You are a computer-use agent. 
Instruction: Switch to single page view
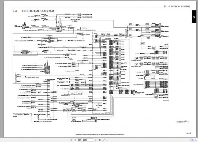click(x=192, y=140)
